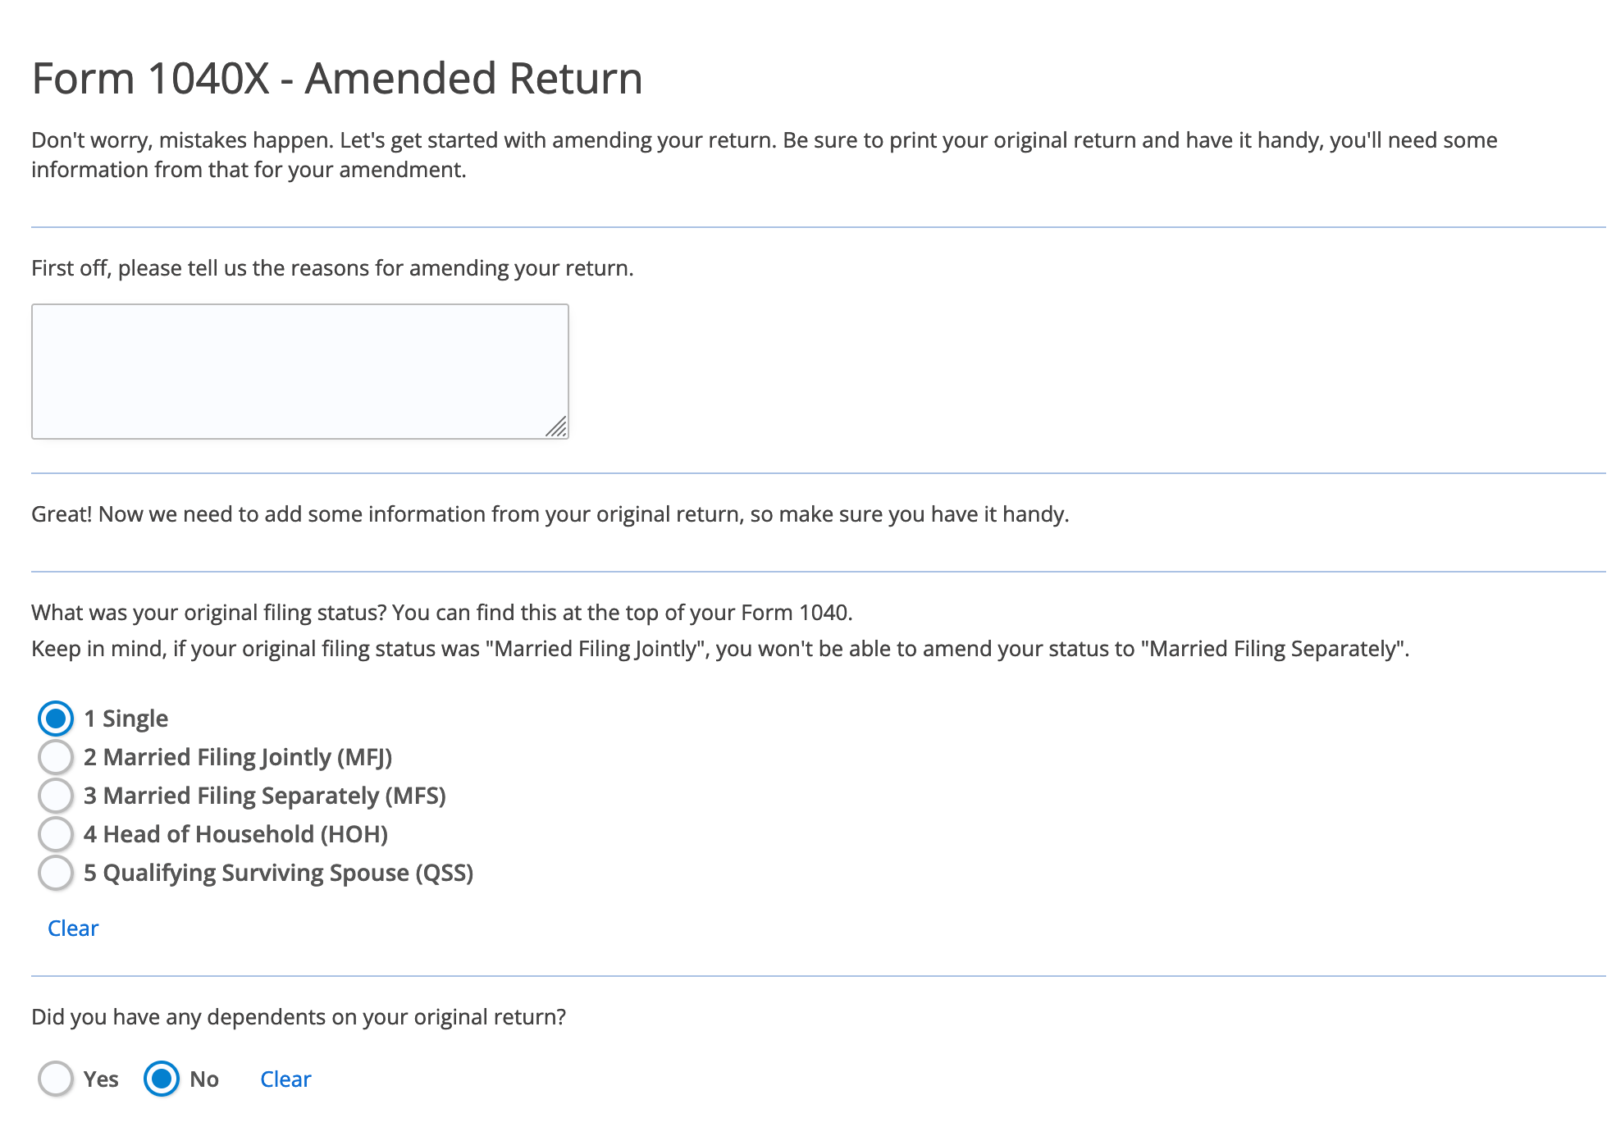The height and width of the screenshot is (1127, 1616).
Task: Choose "2 Married Filing Jointly (MFJ)" status
Action: pyautogui.click(x=55, y=757)
